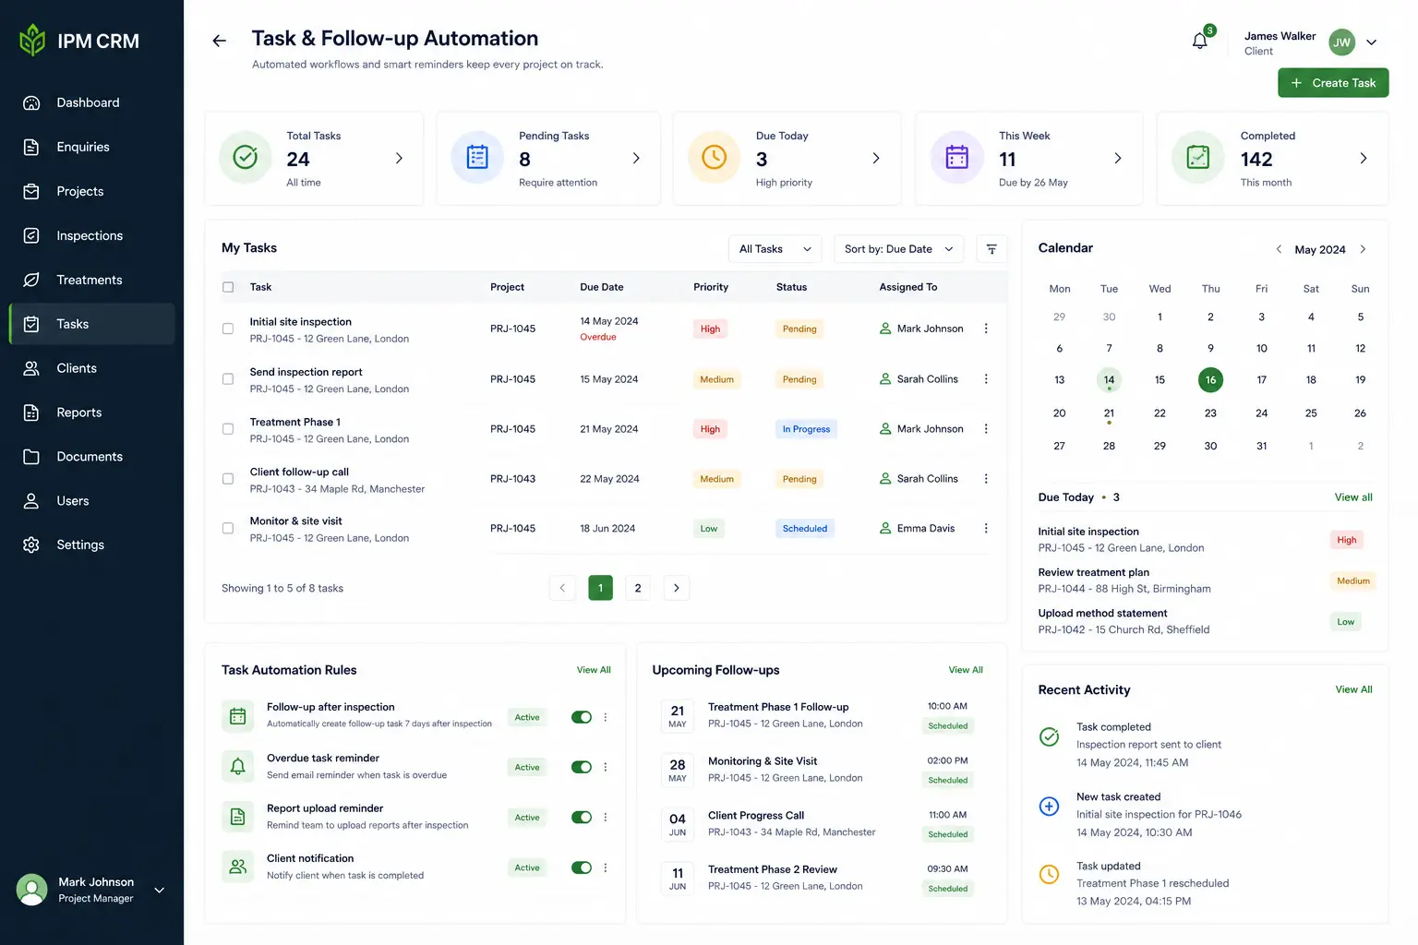This screenshot has width=1418, height=945.
Task: View all upcoming follow-ups
Action: 966,670
